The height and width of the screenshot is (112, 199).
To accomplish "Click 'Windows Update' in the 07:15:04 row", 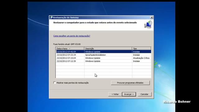I will tap(93, 58).
